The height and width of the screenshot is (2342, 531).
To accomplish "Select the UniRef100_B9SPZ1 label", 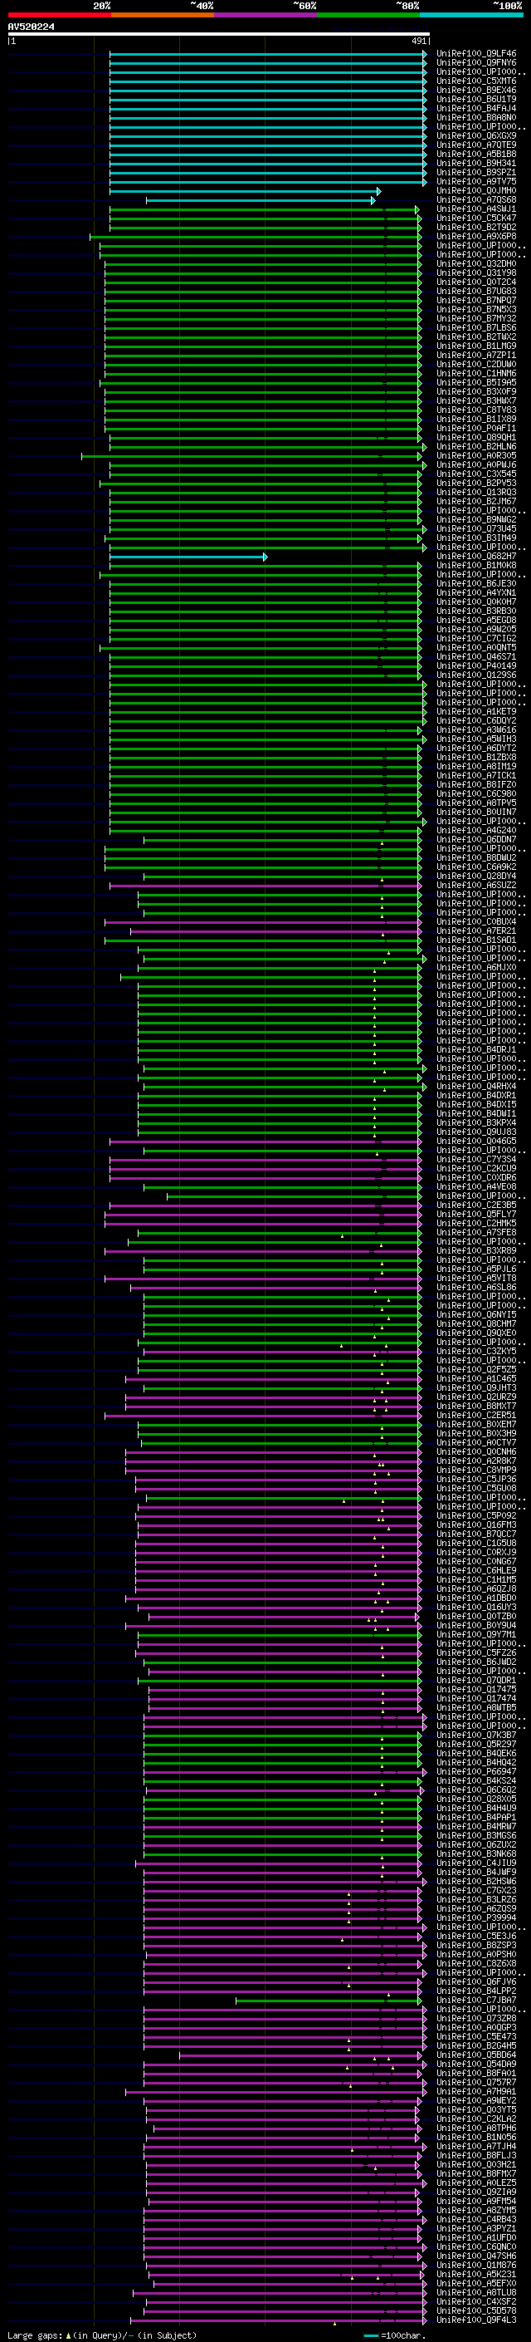I will tap(476, 172).
